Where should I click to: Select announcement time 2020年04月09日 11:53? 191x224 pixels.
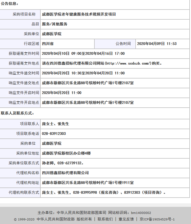click(x=157, y=44)
